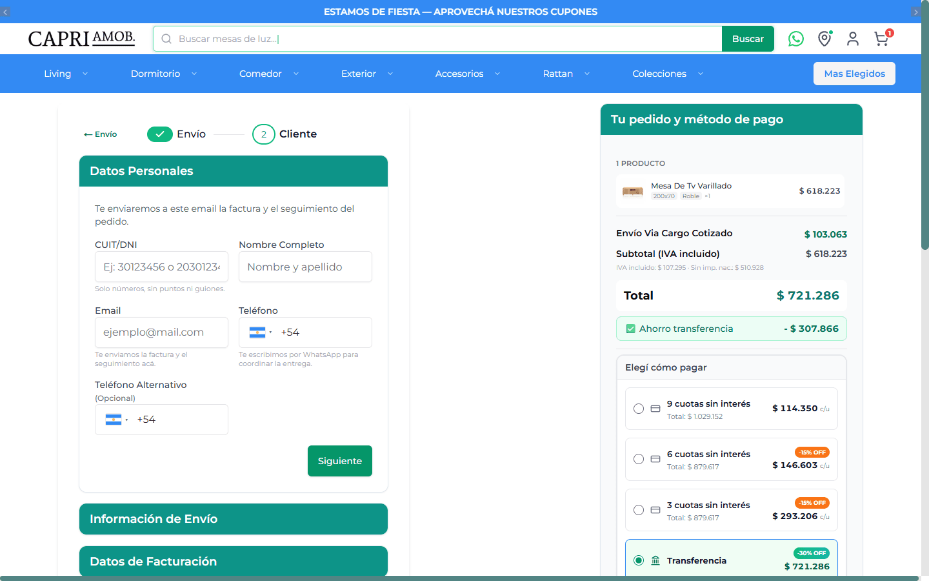Select the Transferencia payment radio
929x581 pixels.
click(x=639, y=560)
